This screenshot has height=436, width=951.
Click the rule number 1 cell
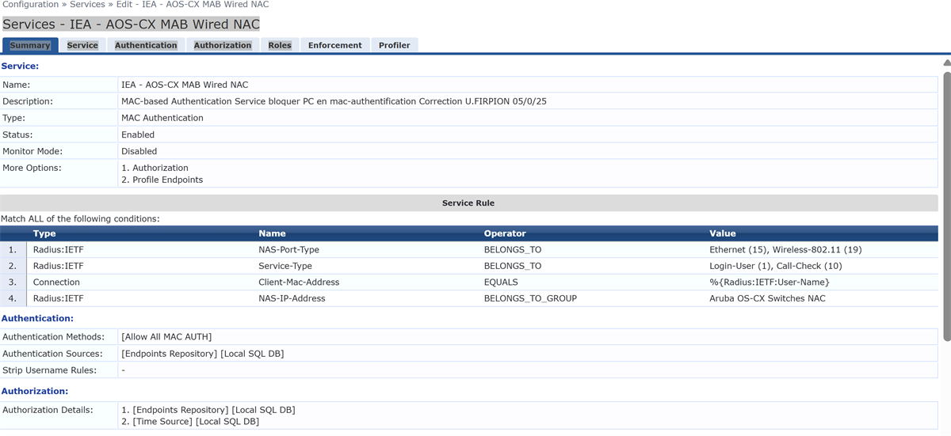pyautogui.click(x=12, y=249)
